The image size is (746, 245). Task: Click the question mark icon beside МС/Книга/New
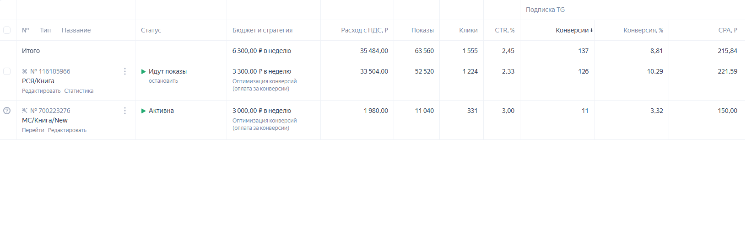(x=7, y=111)
